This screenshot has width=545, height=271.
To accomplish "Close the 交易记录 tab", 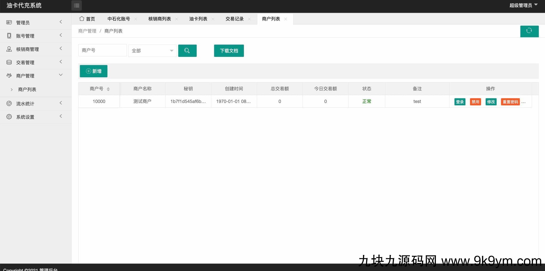I will tap(249, 19).
